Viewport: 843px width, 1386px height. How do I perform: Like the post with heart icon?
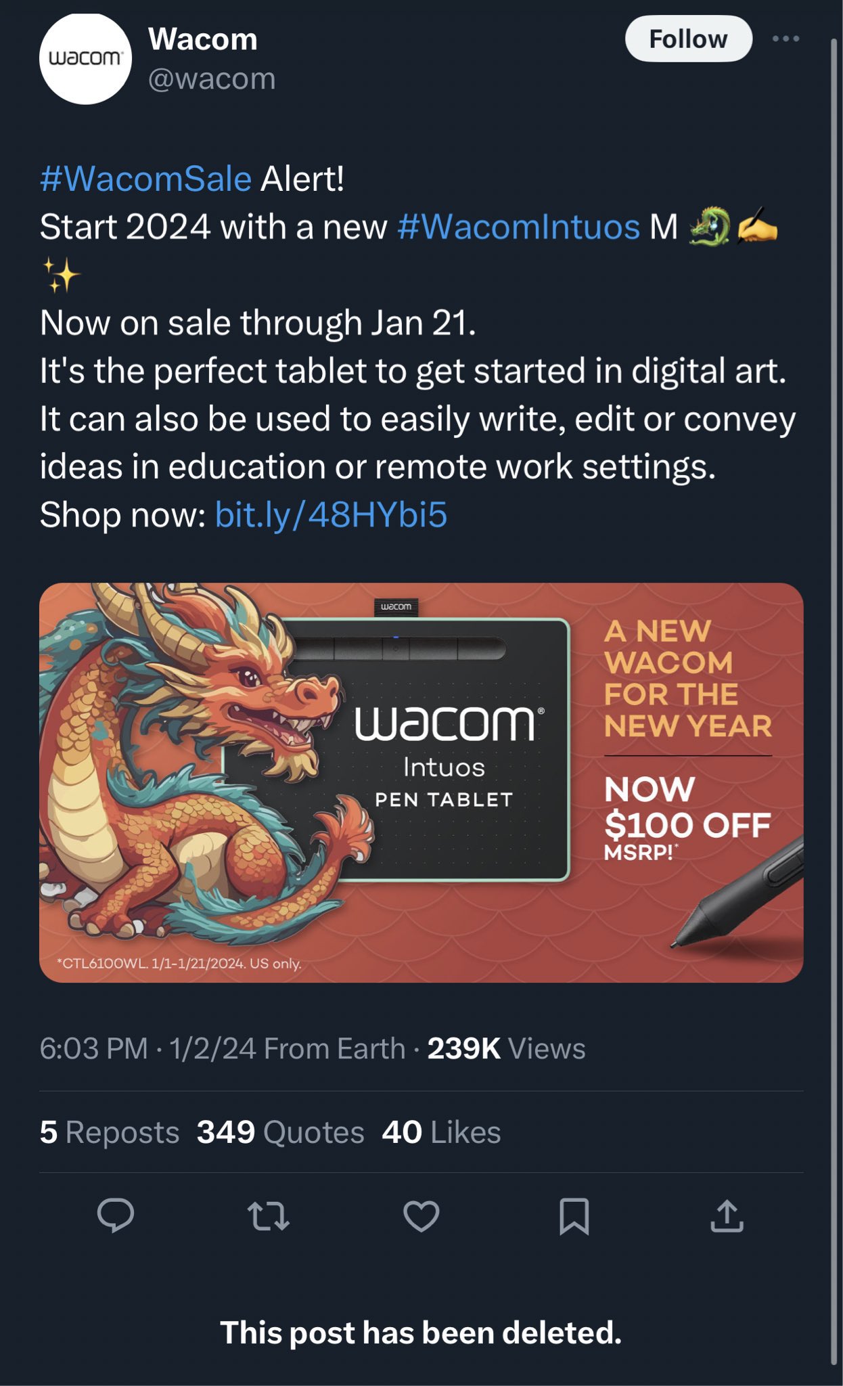[421, 1215]
